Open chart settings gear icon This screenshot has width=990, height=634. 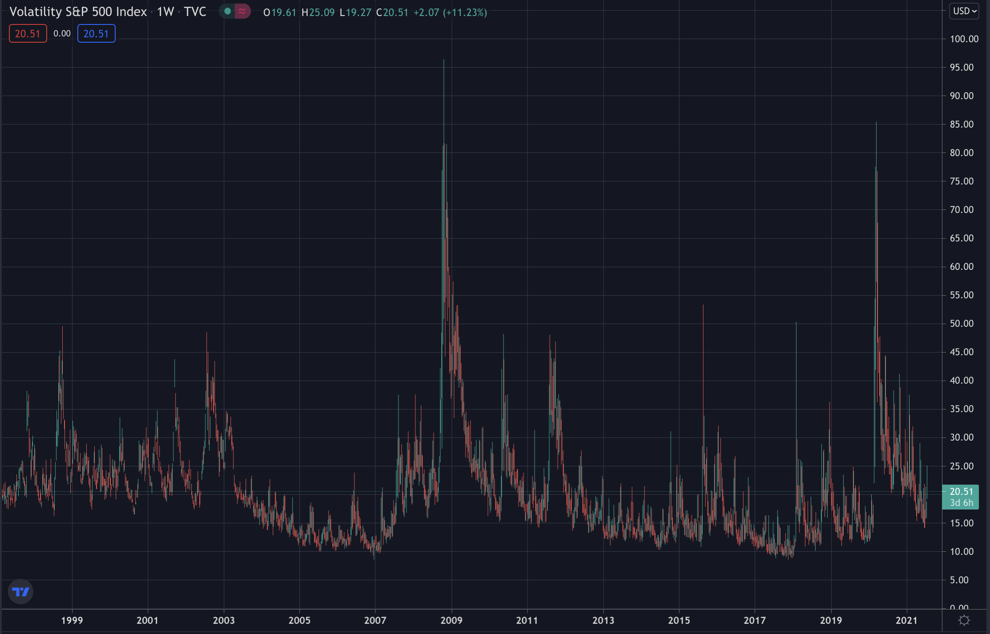tap(964, 620)
